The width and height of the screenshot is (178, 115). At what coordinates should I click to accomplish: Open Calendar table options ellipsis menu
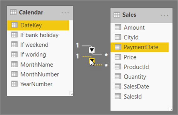65,13
